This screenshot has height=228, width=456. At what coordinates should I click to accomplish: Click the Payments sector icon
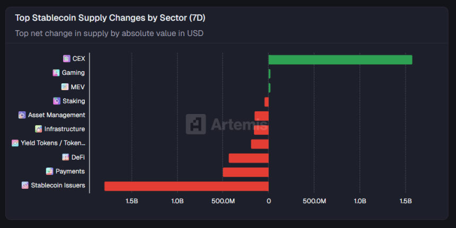49,171
